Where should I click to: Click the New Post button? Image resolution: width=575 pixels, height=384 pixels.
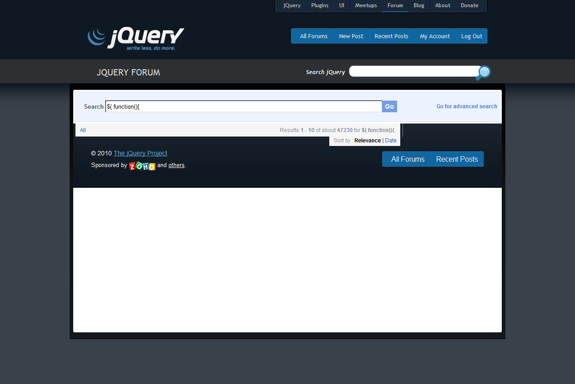tap(351, 36)
